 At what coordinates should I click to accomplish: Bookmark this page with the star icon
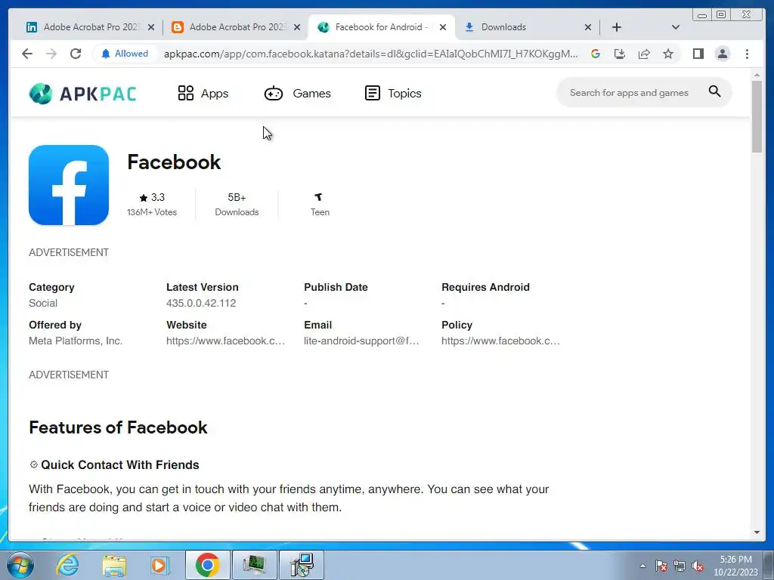(668, 54)
